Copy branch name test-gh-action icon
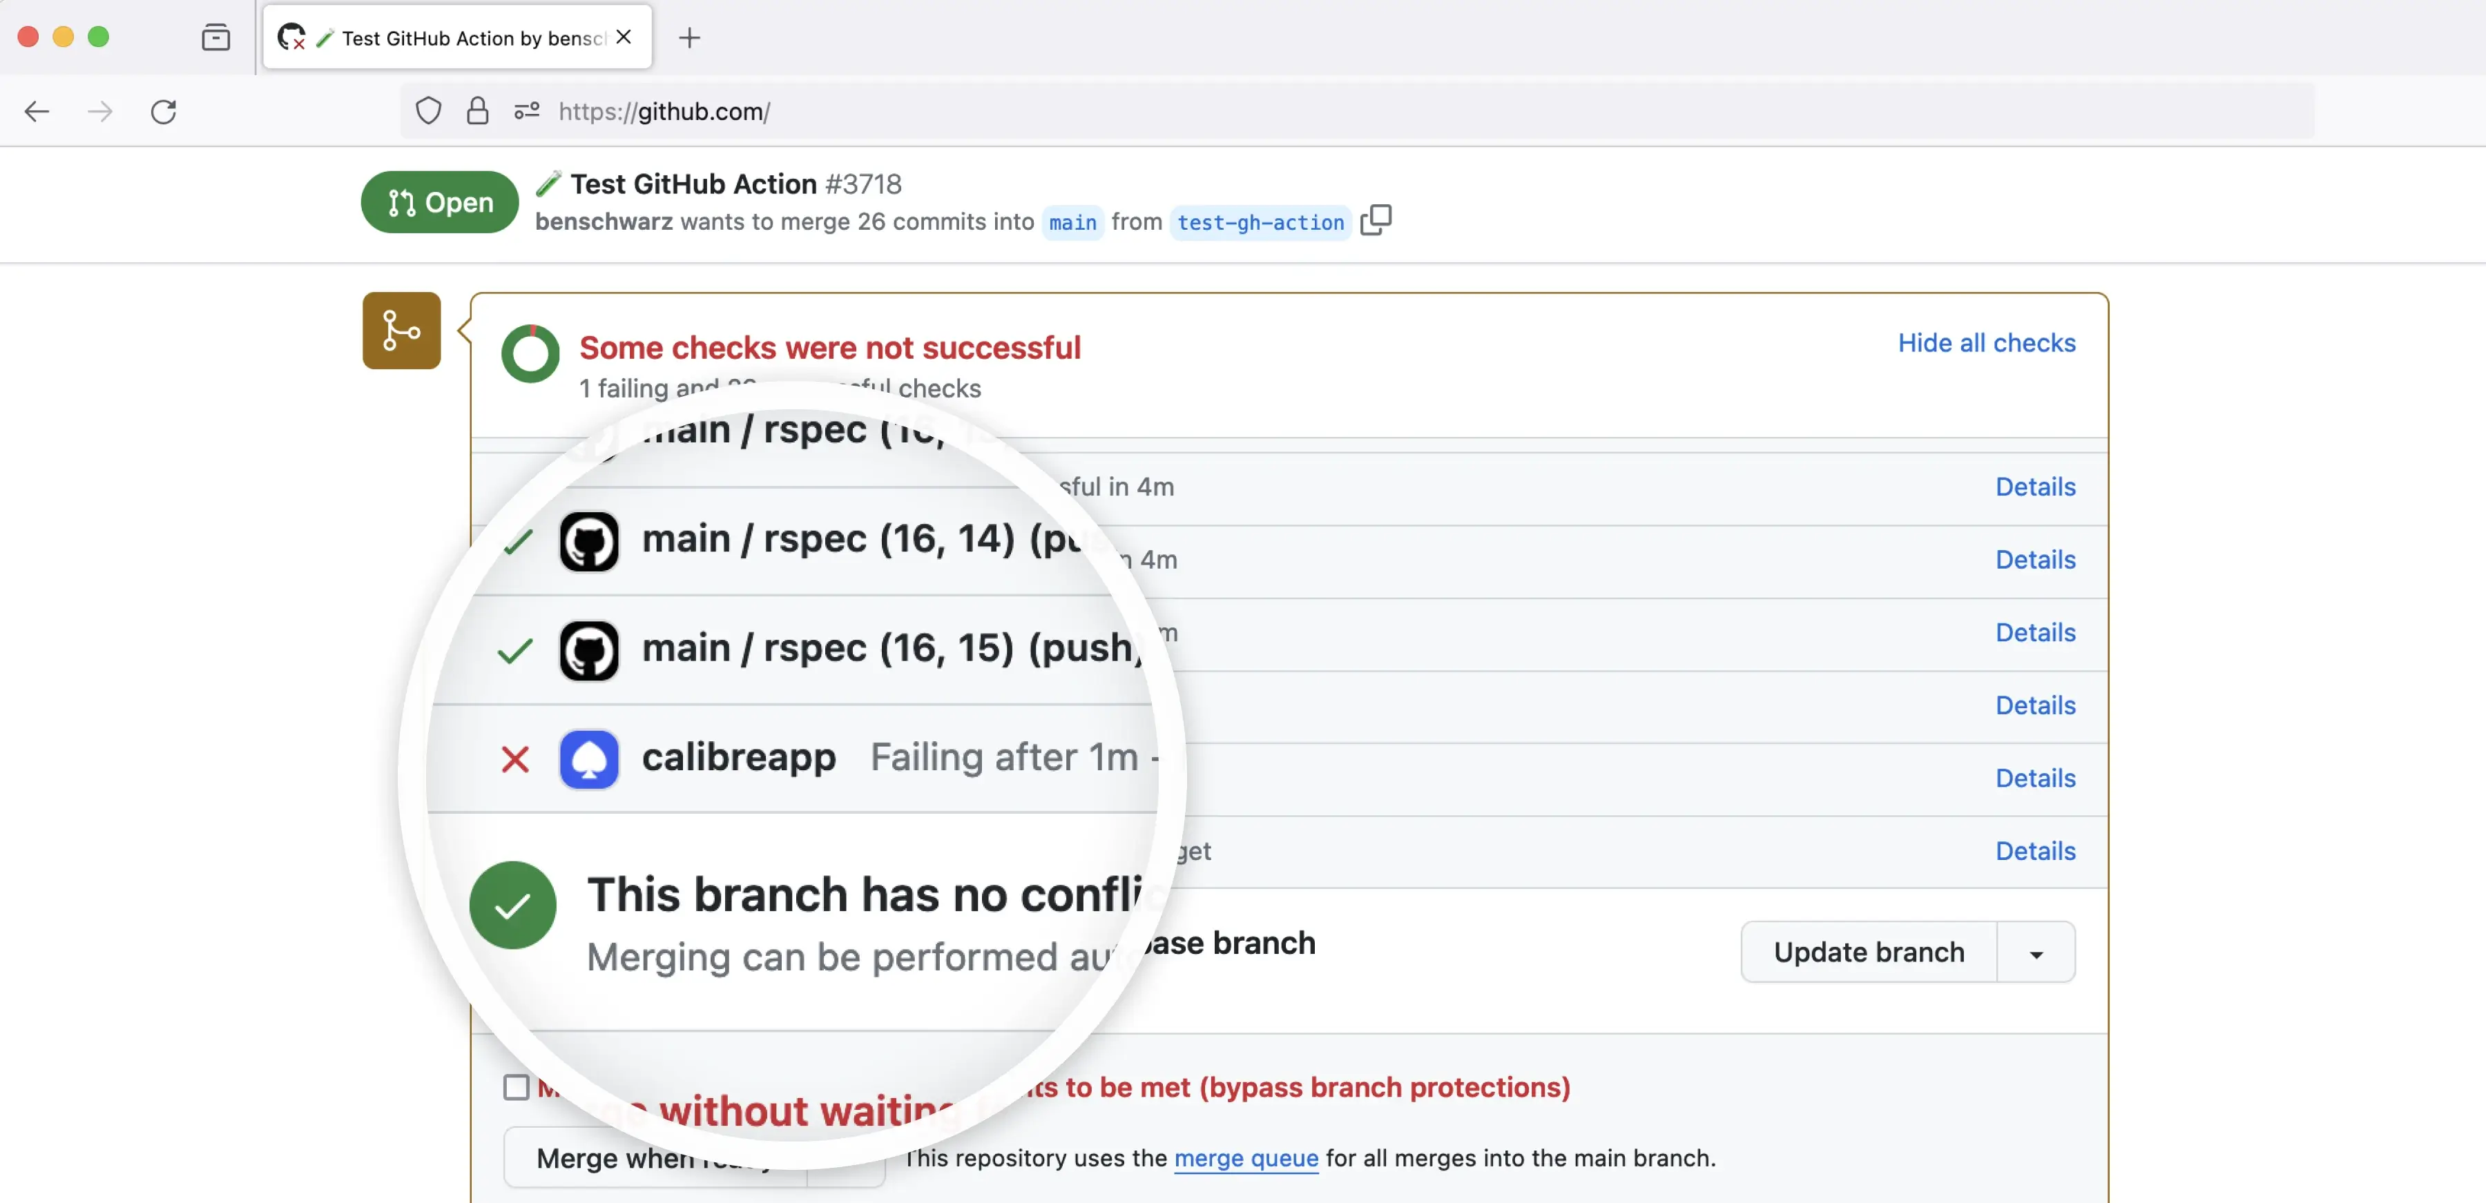Image resolution: width=2486 pixels, height=1203 pixels. coord(1375,221)
